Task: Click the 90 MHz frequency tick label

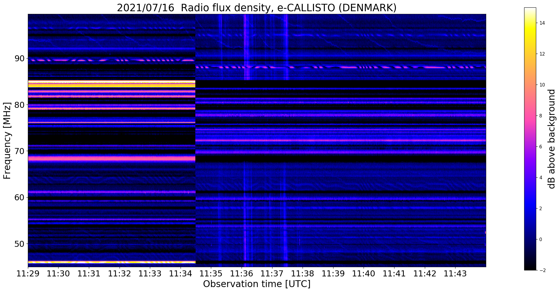Action: (19, 58)
